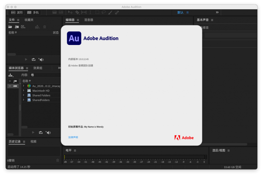The width and height of the screenshot is (263, 176).
Task: Click the Au logo in About dialog
Action: click(74, 38)
